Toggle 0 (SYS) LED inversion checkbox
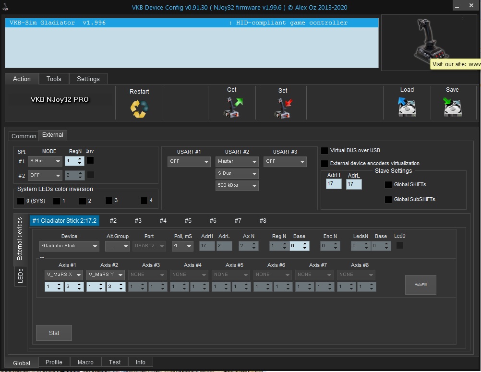Viewport: 481px width, 372px height. click(21, 201)
